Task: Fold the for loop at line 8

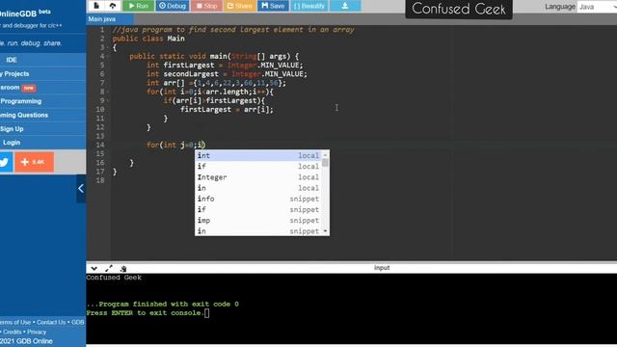Action: 107,92
